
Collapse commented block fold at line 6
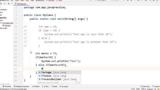point(23,27)
